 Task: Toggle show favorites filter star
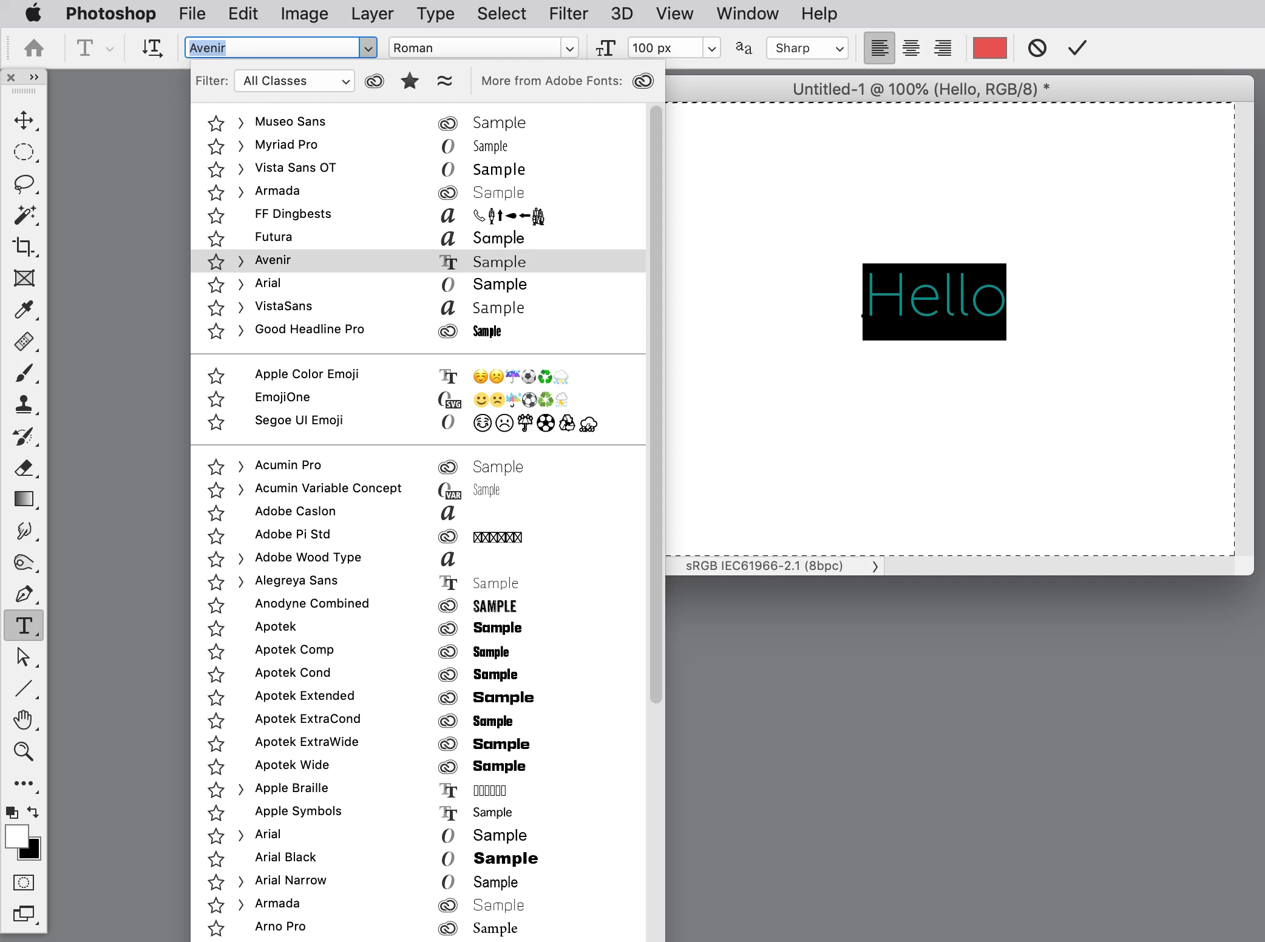coord(410,81)
